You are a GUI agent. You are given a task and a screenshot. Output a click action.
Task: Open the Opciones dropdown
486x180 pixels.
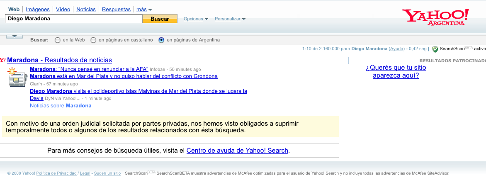196,19
